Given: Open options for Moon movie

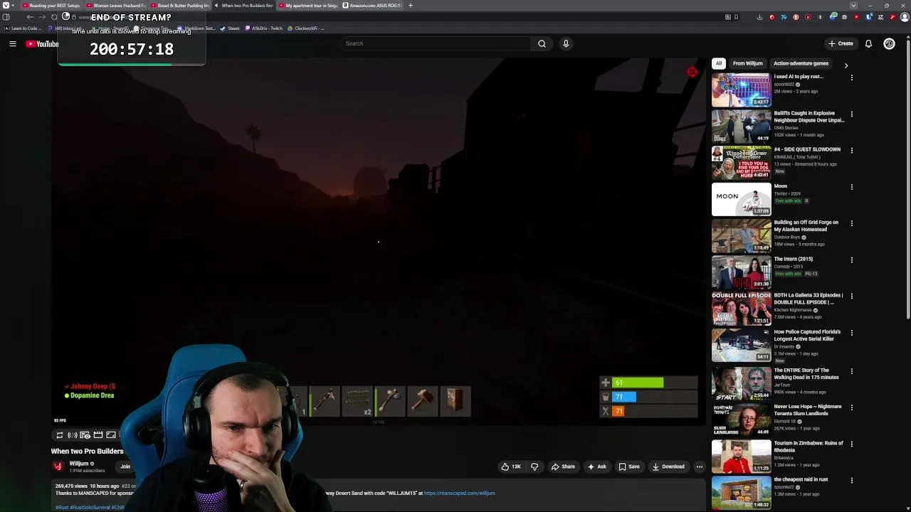Looking at the screenshot, I should tap(852, 187).
